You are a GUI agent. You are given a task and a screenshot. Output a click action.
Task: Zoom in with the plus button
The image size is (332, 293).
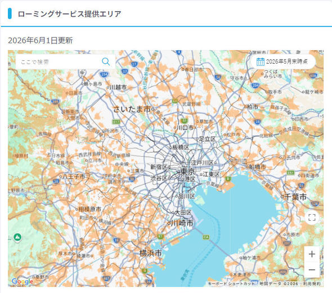[x=312, y=254]
